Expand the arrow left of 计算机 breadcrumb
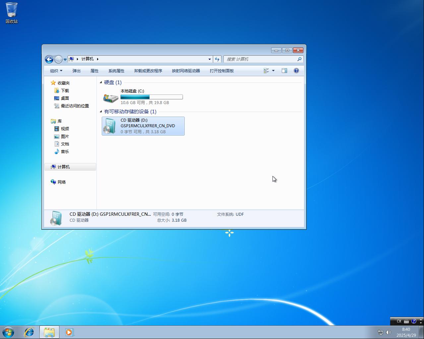Viewport: 424px width, 339px height. (77, 59)
